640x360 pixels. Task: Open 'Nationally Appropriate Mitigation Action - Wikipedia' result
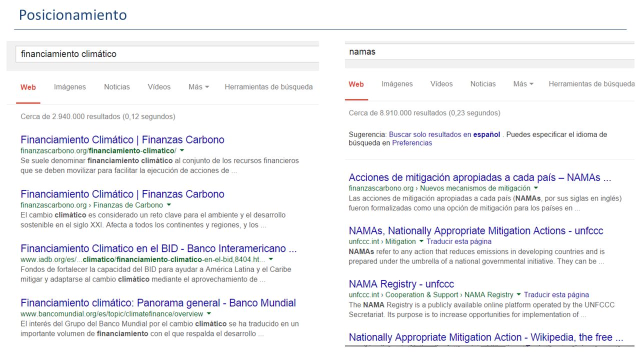tap(486, 337)
